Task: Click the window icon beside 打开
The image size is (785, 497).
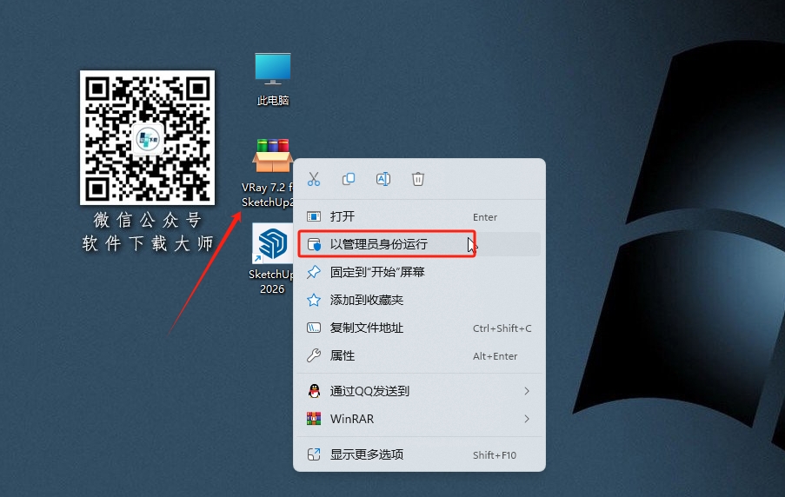Action: [x=314, y=216]
